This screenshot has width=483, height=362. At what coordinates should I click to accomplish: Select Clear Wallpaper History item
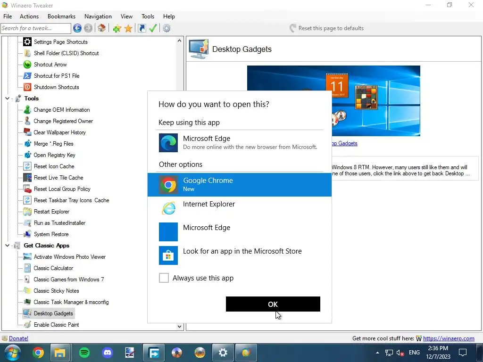coord(59,132)
